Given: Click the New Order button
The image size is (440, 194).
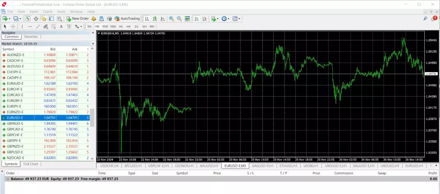Looking at the screenshot, I should 77,19.
